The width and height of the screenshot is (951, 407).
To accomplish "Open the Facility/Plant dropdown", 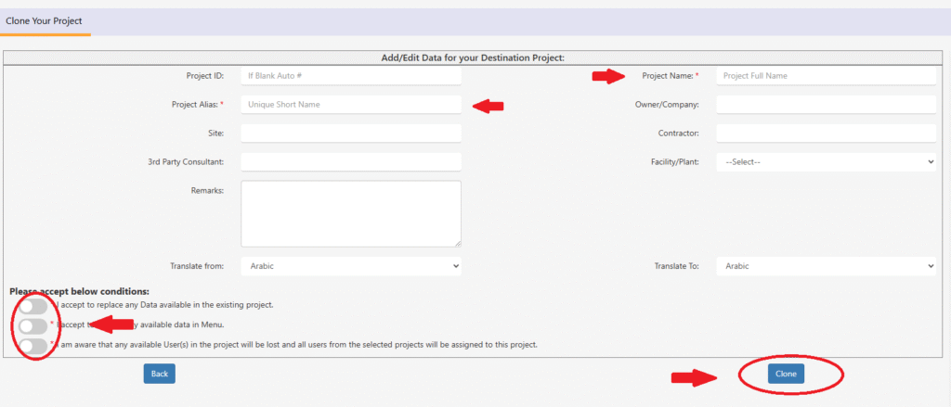I will tap(825, 162).
